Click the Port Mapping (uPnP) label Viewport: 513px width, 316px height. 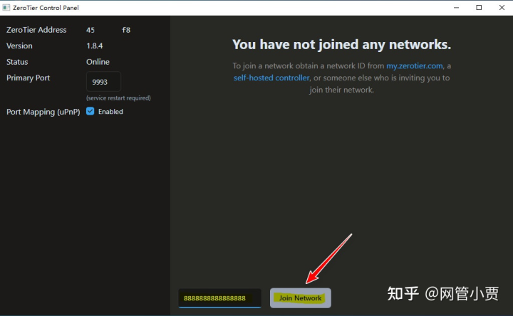click(x=43, y=112)
